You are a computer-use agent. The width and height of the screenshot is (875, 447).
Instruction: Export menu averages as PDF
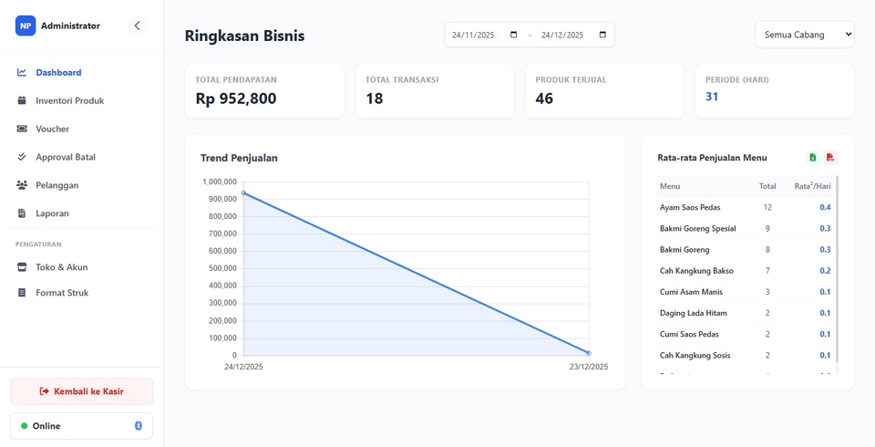tap(830, 157)
